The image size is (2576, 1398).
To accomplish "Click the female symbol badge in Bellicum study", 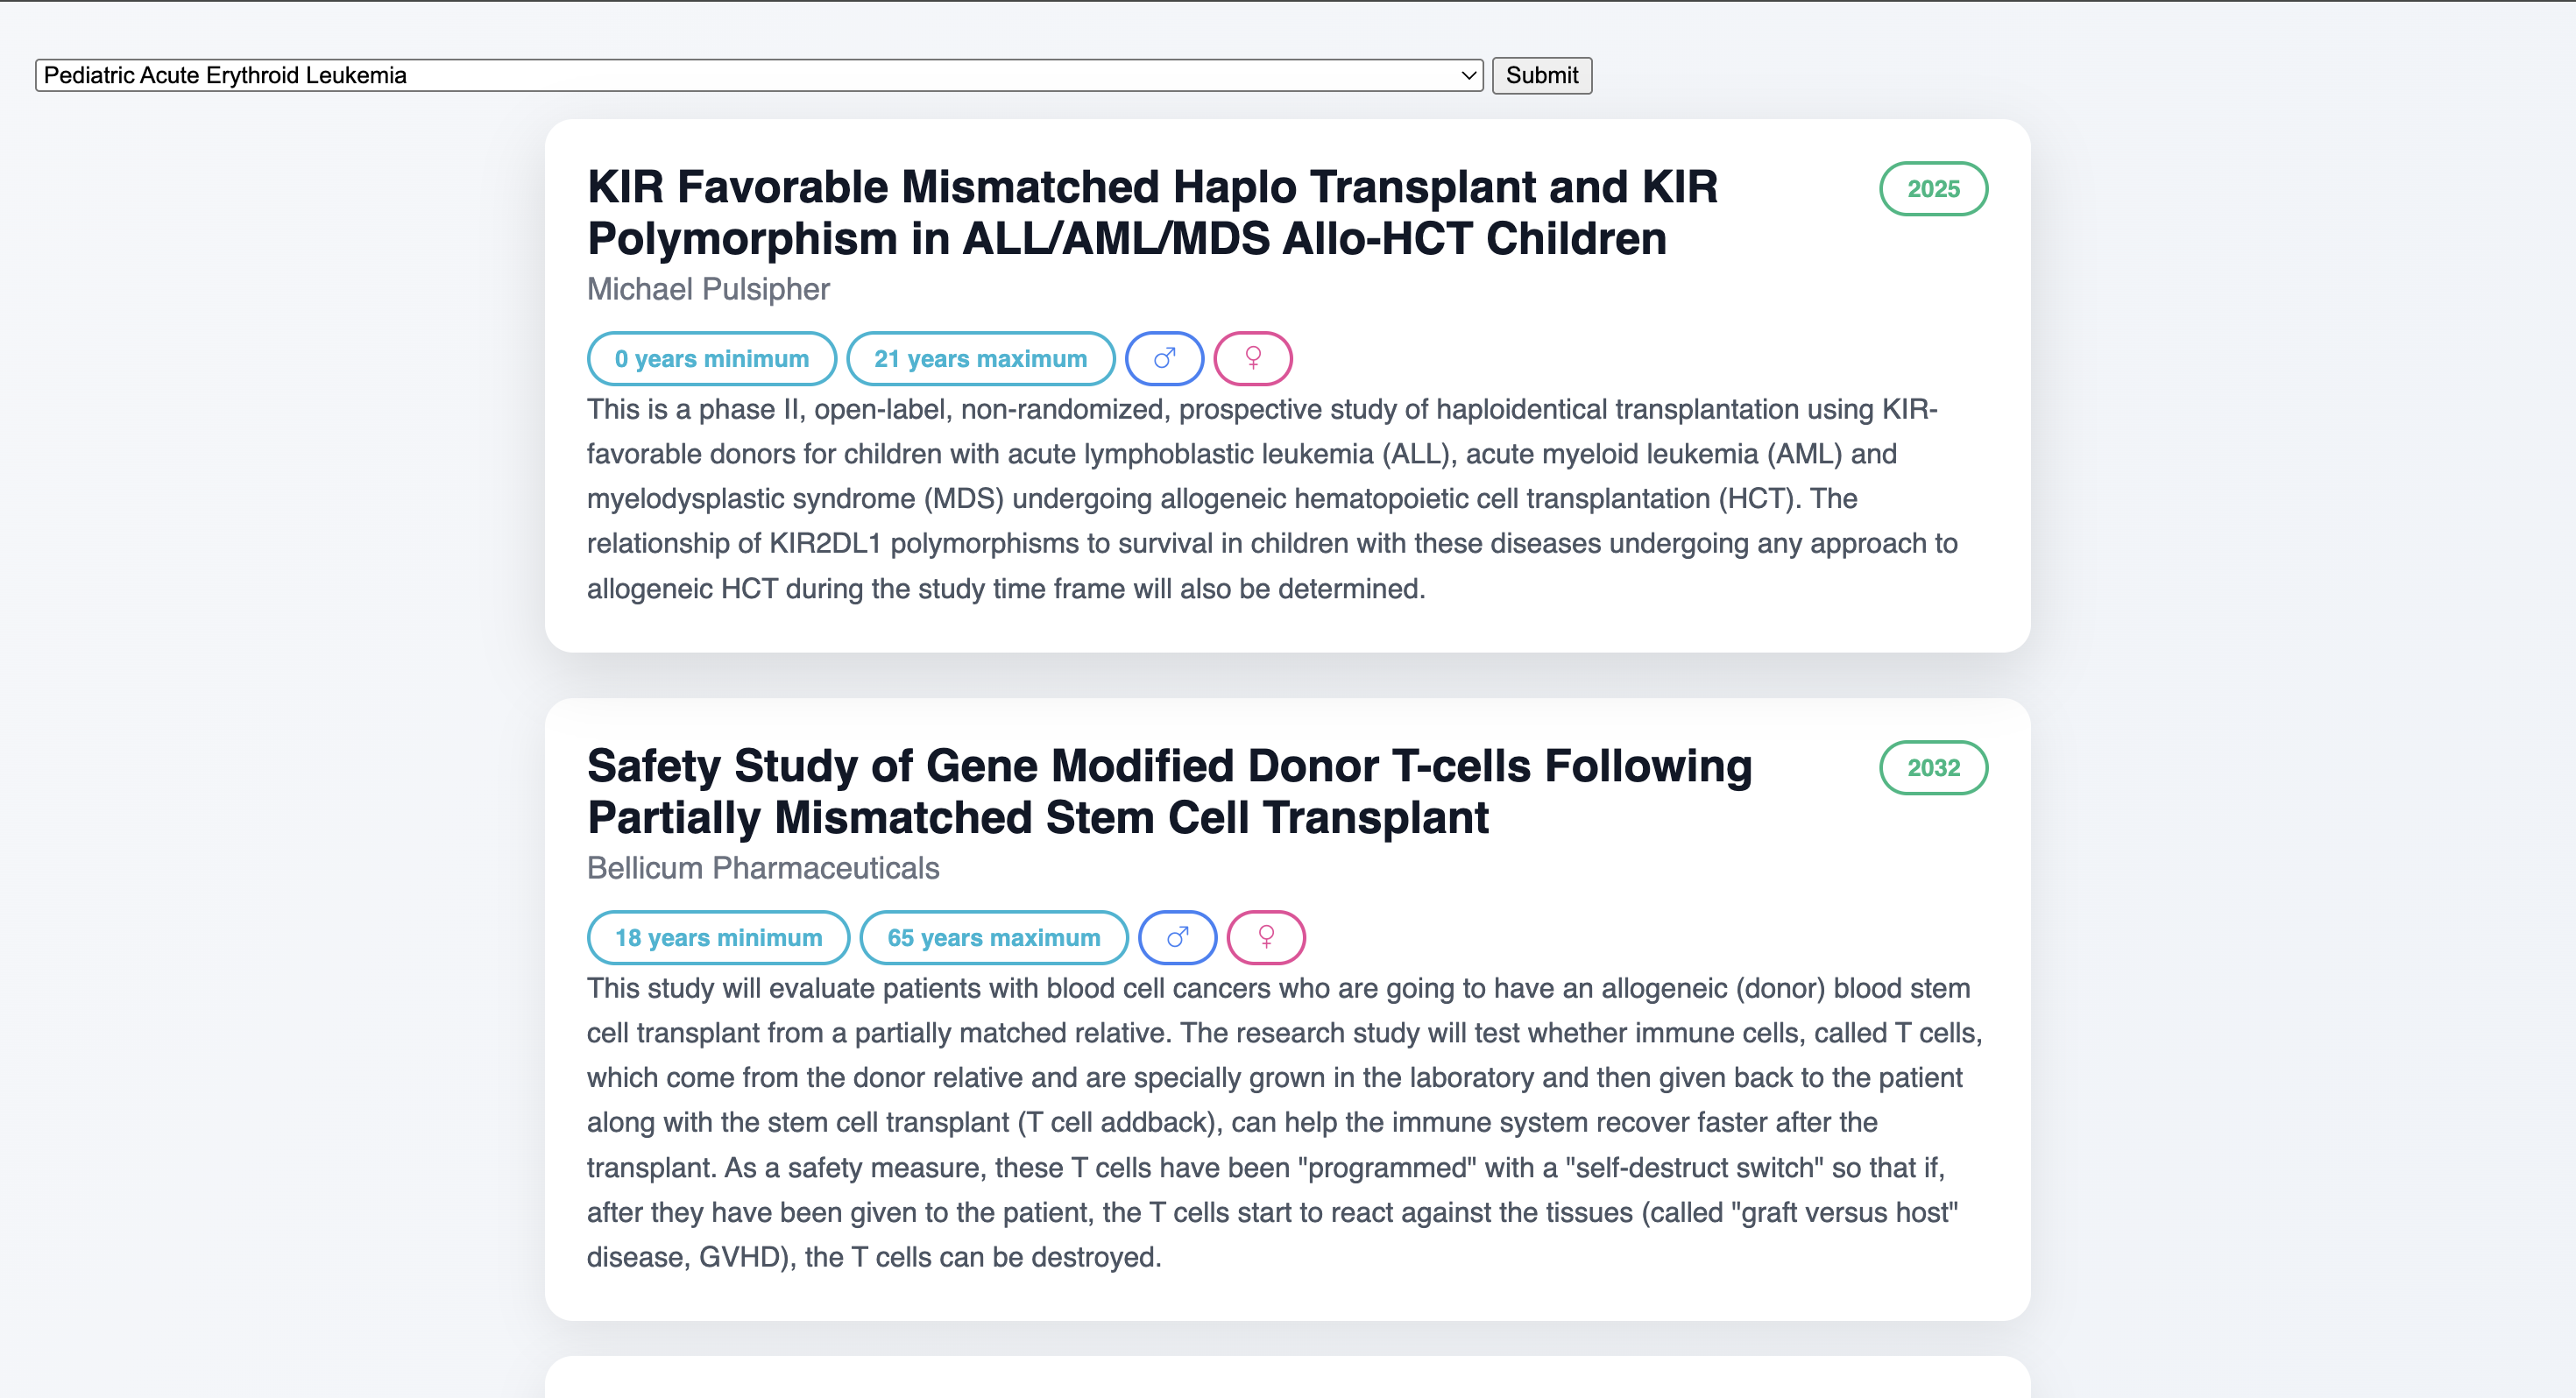I will tap(1266, 937).
